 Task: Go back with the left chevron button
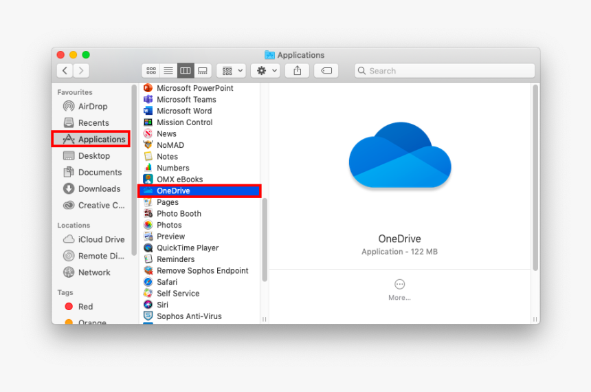pyautogui.click(x=65, y=71)
